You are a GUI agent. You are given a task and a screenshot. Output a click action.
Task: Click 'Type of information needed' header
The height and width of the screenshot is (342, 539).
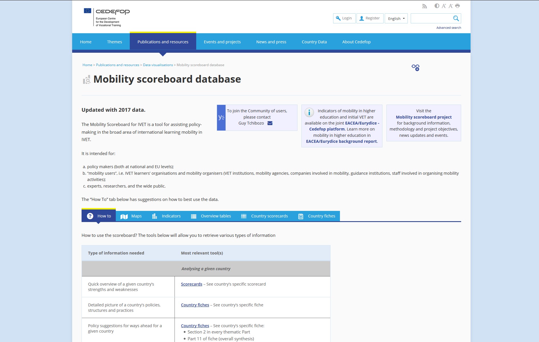click(x=116, y=253)
